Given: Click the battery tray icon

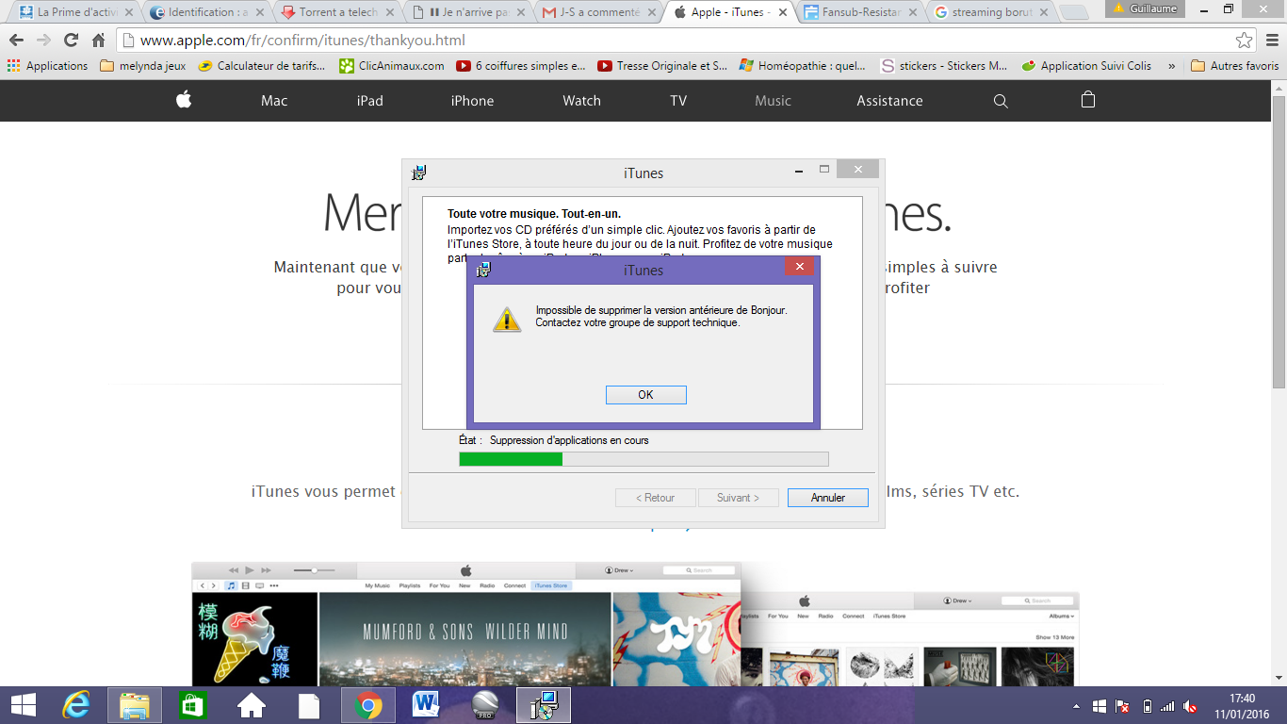Looking at the screenshot, I should 1147,706.
